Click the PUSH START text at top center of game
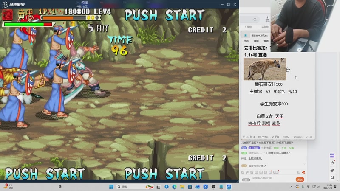This screenshot has width=340, height=191. 164,15
